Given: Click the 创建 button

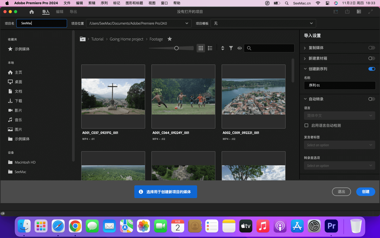Looking at the screenshot, I should tap(365, 192).
